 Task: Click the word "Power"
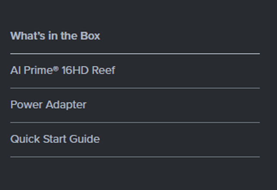pos(27,105)
